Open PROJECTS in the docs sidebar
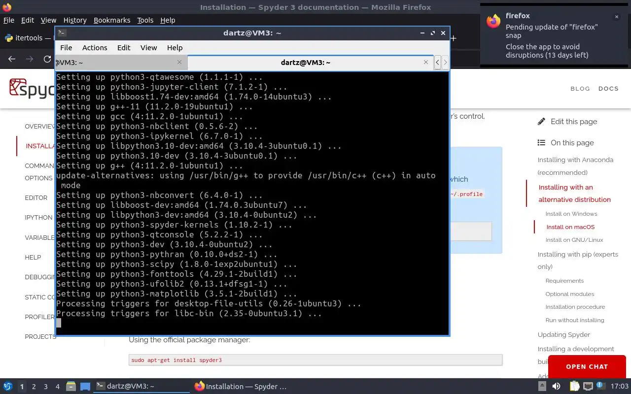 pos(40,336)
